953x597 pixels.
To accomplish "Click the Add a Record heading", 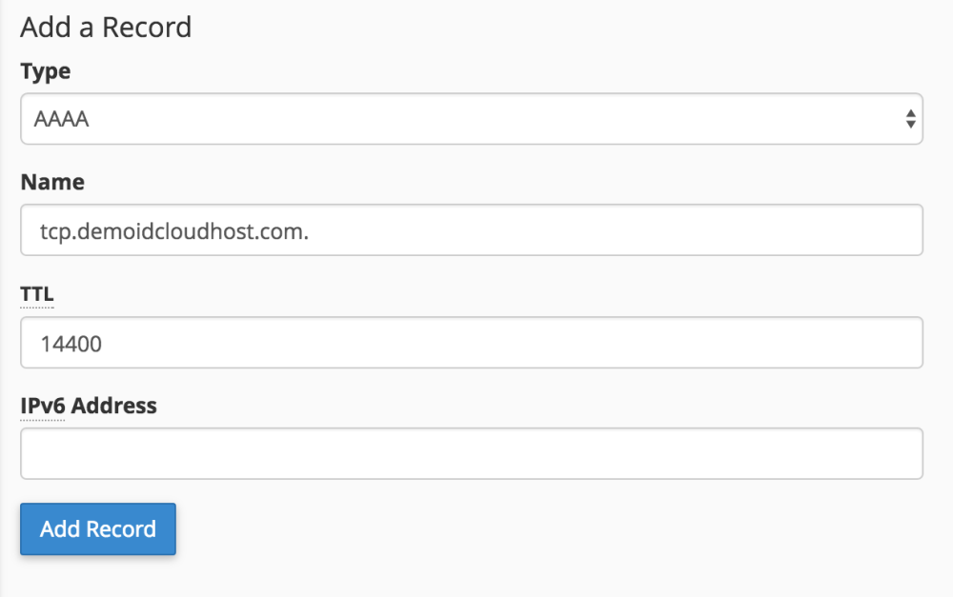I will click(x=106, y=27).
